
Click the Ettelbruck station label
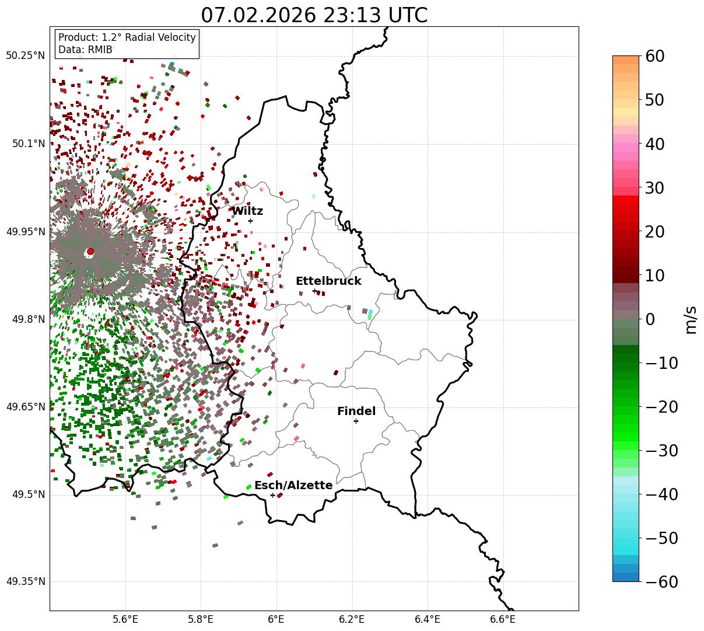328,281
